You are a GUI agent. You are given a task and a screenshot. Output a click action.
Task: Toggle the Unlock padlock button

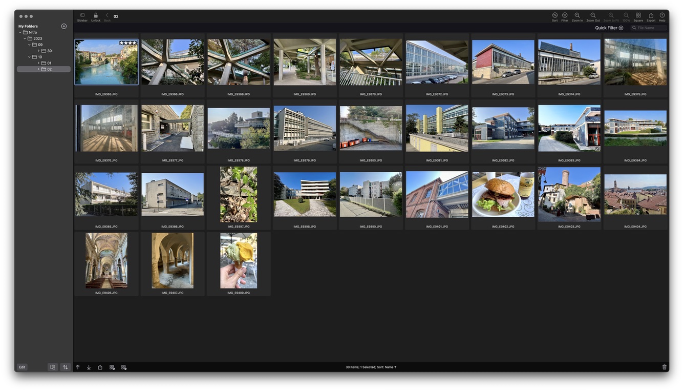click(x=96, y=16)
